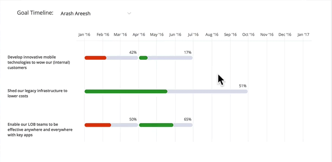Open the Enable our LOB teams goal
332x162 pixels.
tap(40, 130)
